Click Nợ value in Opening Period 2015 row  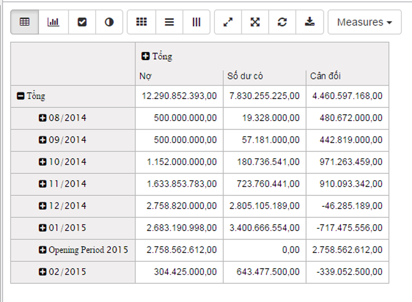[x=182, y=250]
